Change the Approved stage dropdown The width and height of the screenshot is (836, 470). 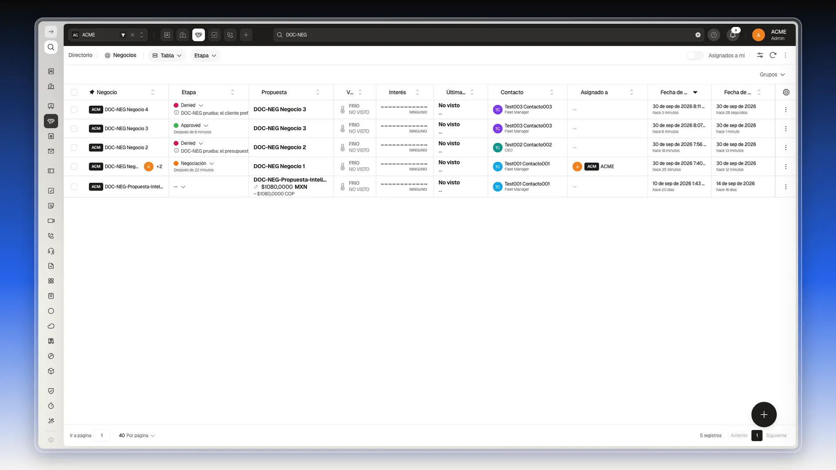(x=206, y=125)
